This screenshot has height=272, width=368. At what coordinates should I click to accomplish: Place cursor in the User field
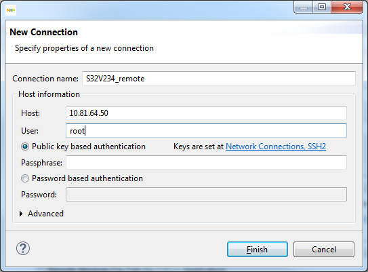pyautogui.click(x=206, y=131)
